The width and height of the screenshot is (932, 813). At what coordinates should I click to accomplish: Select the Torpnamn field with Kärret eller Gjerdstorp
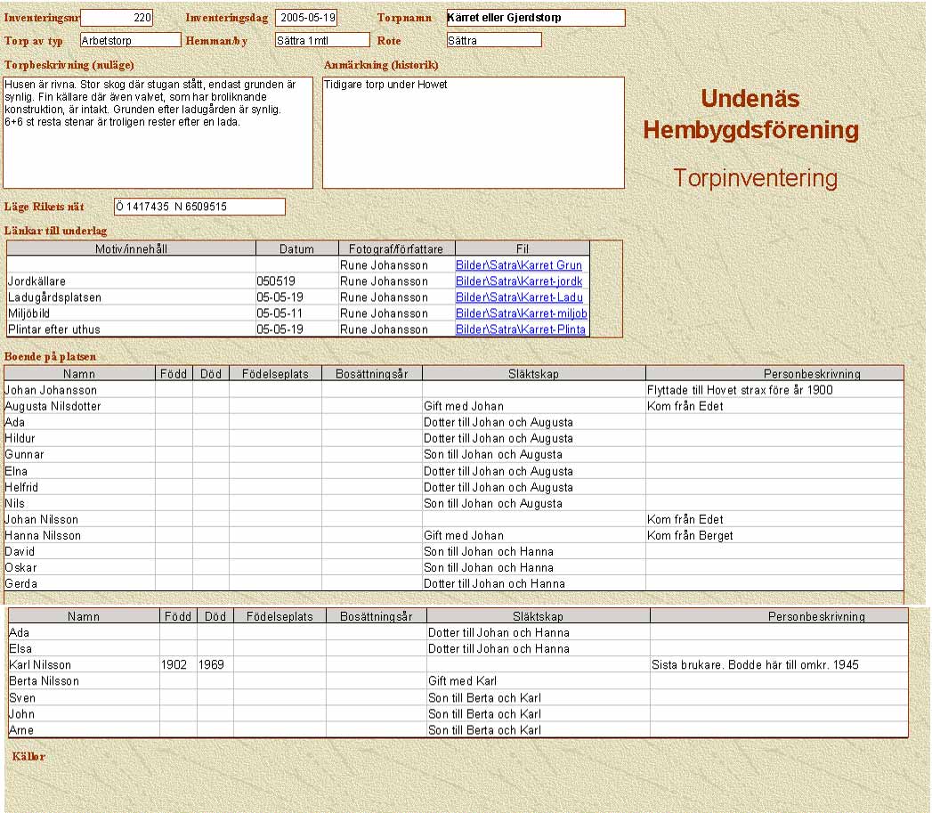click(x=535, y=18)
